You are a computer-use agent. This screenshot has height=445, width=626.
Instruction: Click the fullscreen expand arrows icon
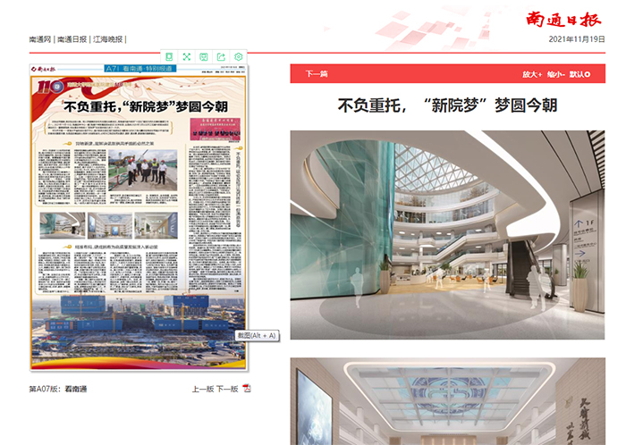click(187, 56)
